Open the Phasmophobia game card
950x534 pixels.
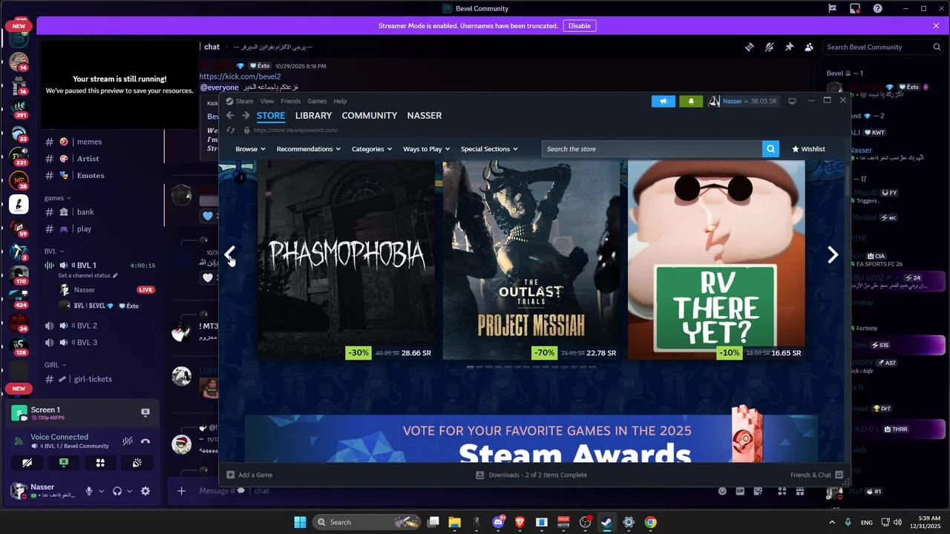(346, 260)
